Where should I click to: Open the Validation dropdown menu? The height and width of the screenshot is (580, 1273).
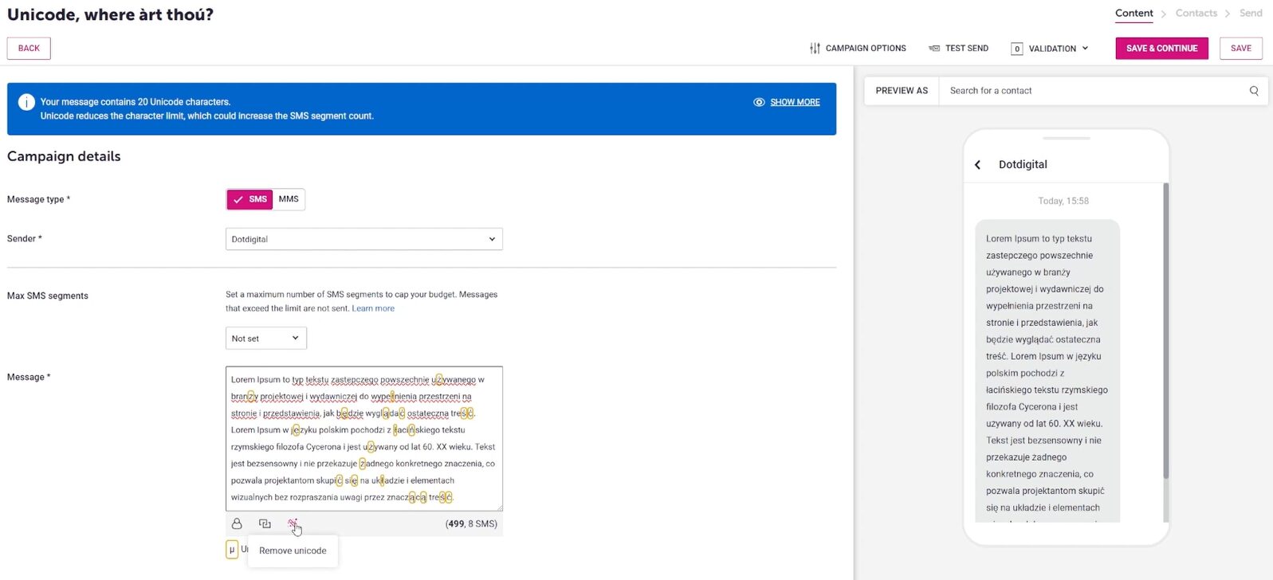[x=1050, y=49]
